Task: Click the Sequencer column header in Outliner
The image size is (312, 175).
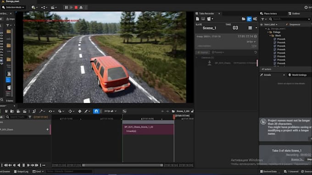Action: click(295, 24)
